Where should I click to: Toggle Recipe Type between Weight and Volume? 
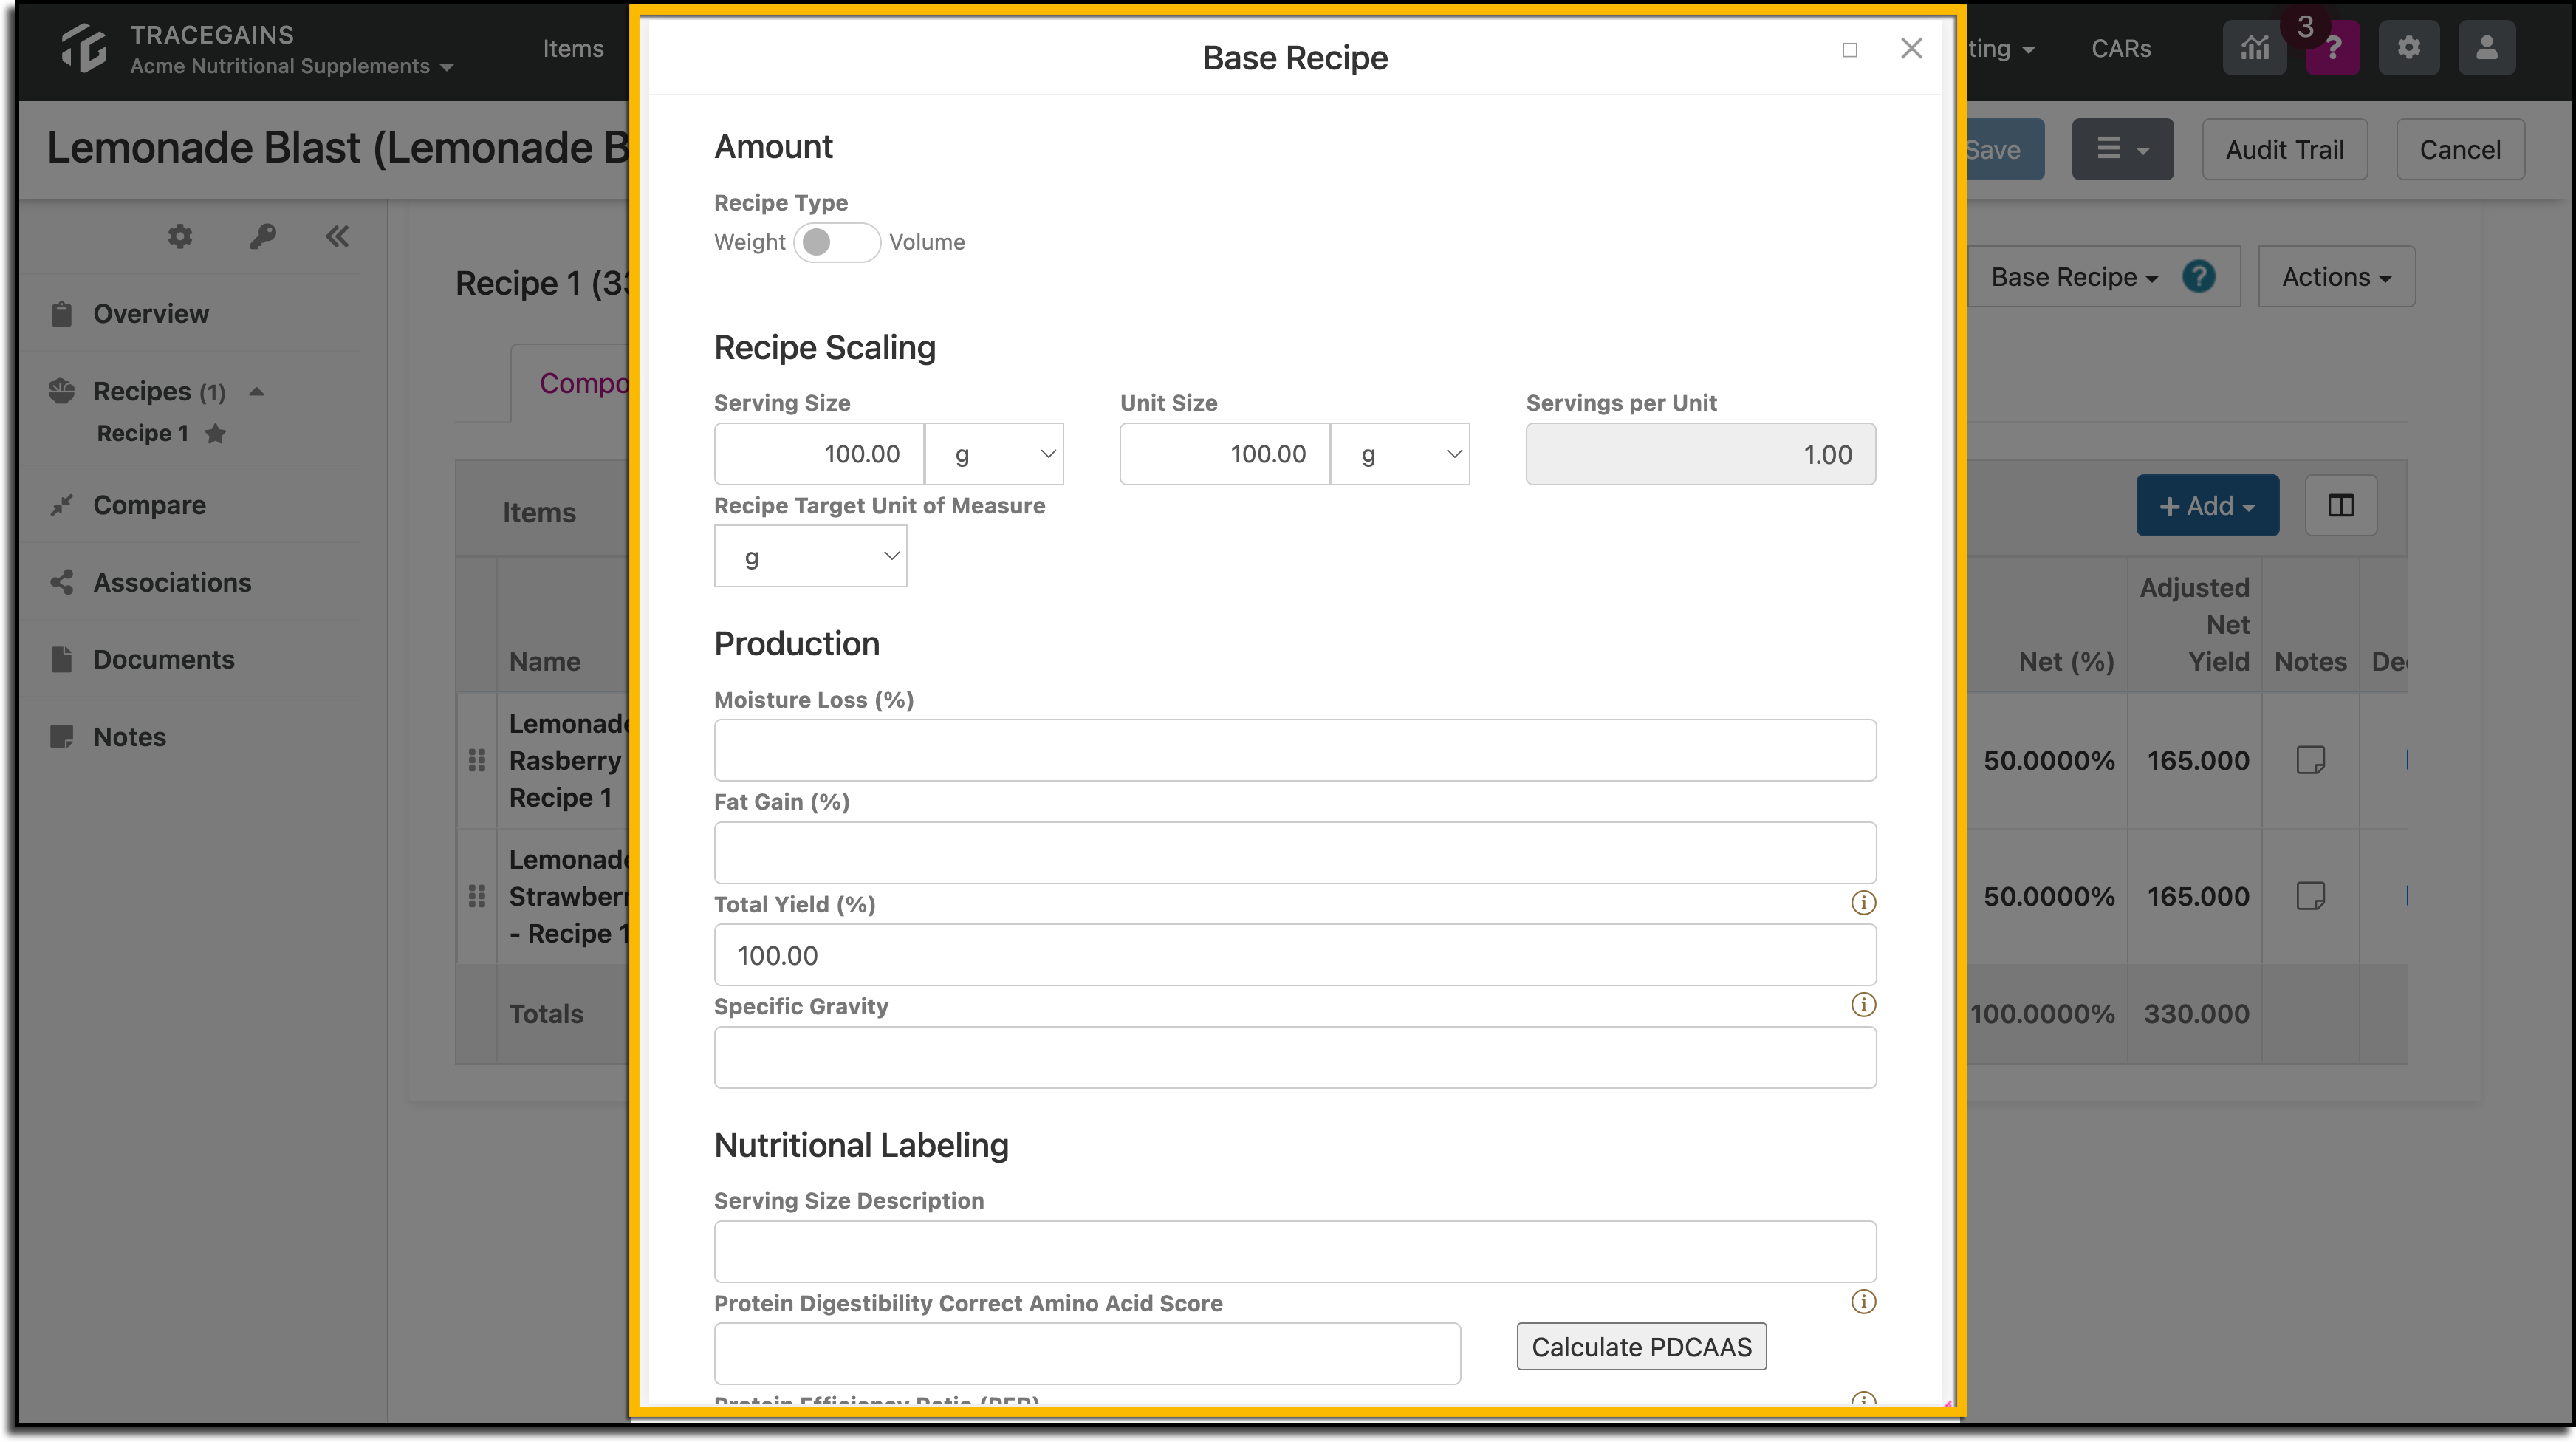tap(837, 243)
